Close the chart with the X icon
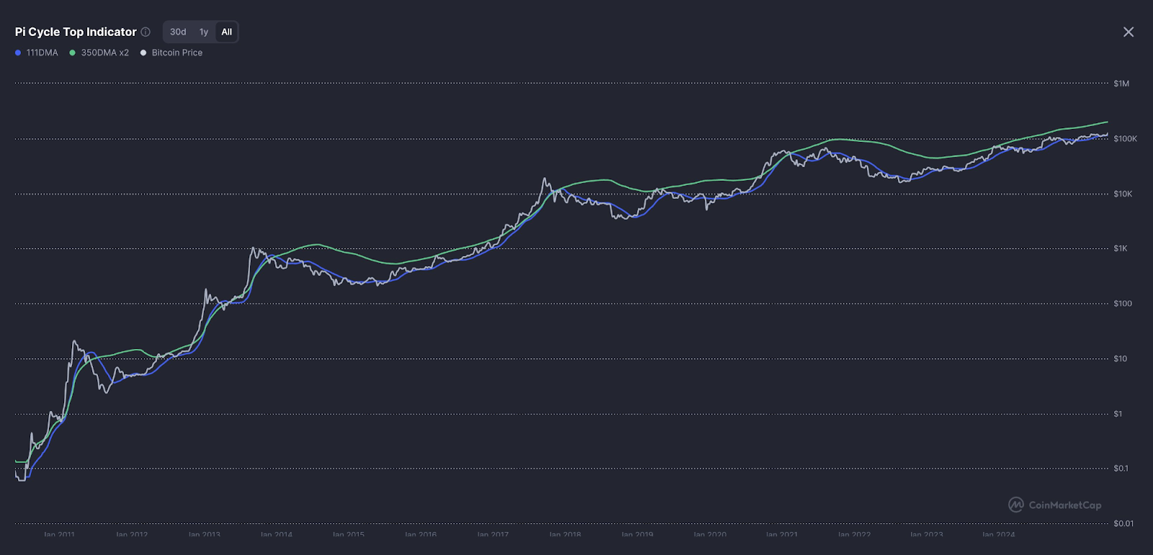The height and width of the screenshot is (555, 1153). (x=1128, y=32)
